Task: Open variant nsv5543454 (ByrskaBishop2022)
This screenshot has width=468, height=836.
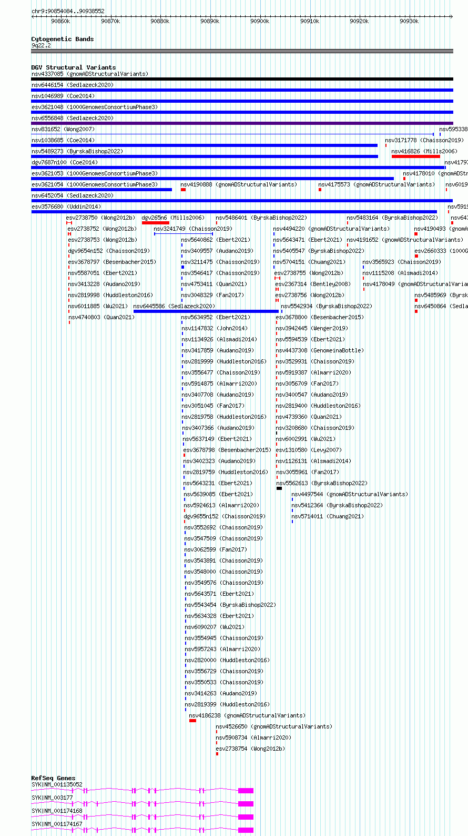Action: point(230,605)
